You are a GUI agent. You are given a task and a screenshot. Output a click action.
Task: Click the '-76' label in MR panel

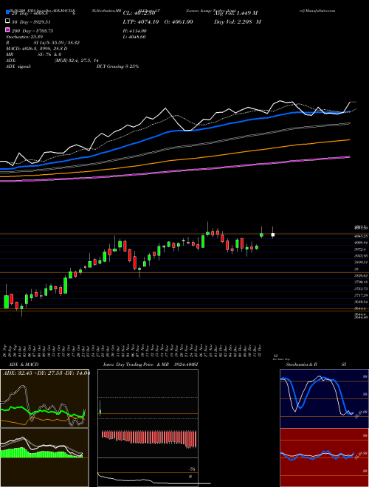point(192,469)
